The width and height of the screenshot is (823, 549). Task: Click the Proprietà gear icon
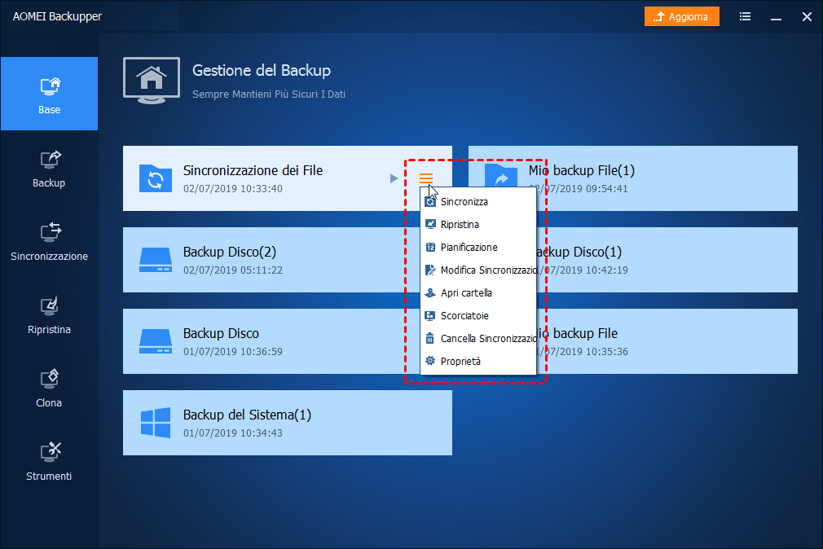430,361
